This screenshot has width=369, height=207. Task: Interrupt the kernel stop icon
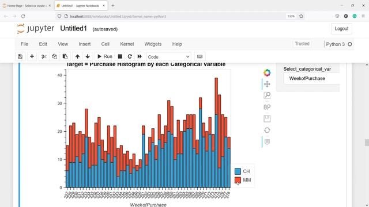(120, 56)
